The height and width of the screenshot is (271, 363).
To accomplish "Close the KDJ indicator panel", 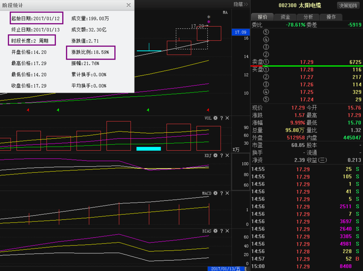I will point(227,156).
